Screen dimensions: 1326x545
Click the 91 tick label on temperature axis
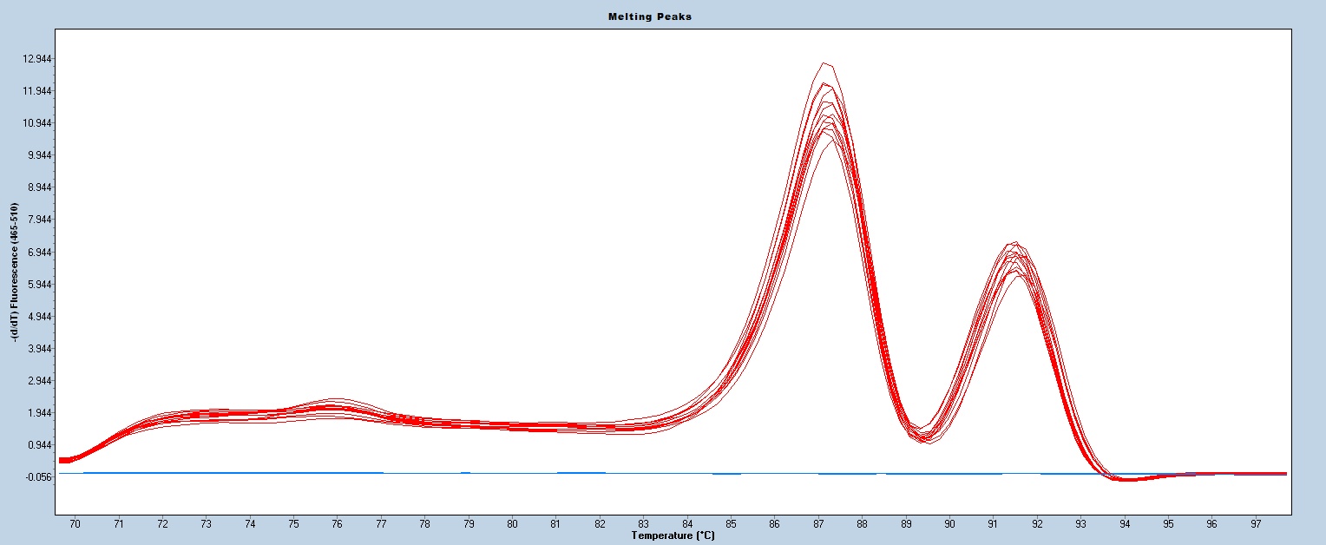[994, 524]
